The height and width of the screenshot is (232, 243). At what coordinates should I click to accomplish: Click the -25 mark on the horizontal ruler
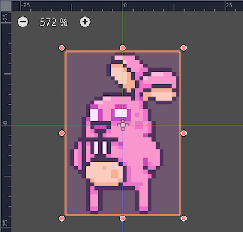(x=26, y=5)
